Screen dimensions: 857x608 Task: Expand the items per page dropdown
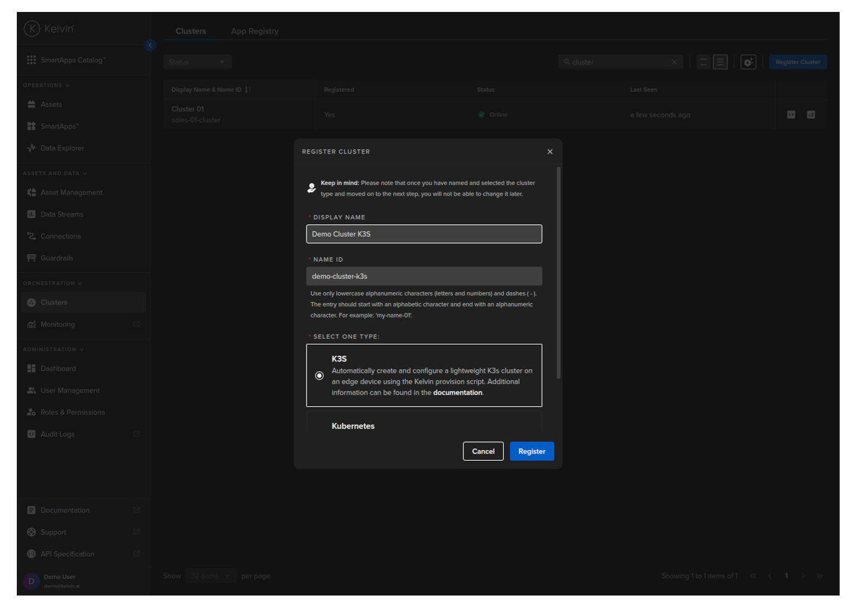pyautogui.click(x=210, y=576)
